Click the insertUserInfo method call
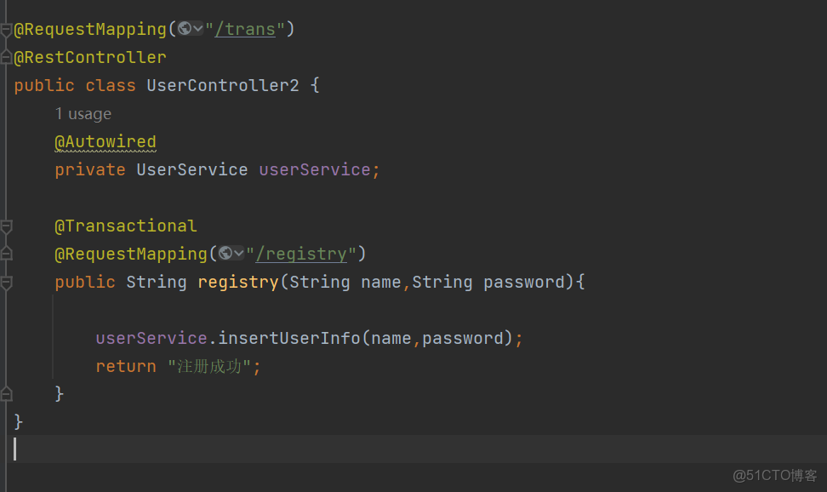 pos(289,339)
